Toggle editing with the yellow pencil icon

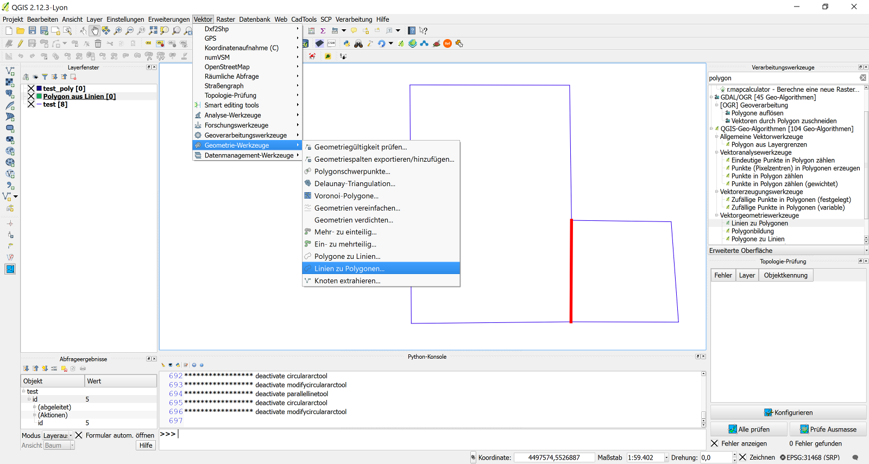click(20, 43)
